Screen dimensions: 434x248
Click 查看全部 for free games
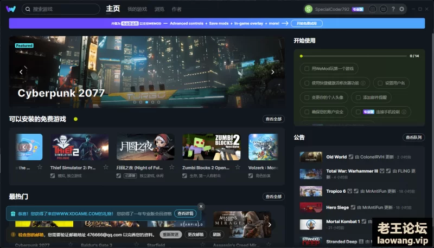pyautogui.click(x=273, y=119)
